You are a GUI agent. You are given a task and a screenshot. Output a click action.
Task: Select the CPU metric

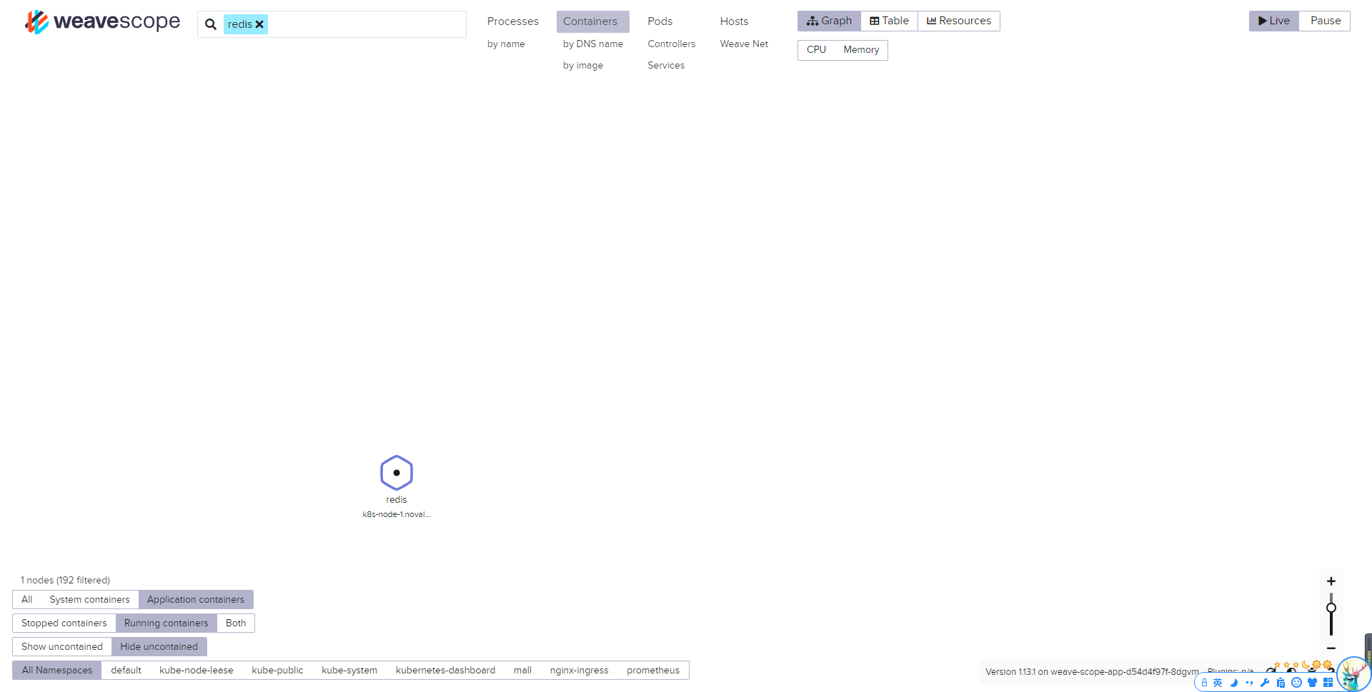pyautogui.click(x=816, y=50)
